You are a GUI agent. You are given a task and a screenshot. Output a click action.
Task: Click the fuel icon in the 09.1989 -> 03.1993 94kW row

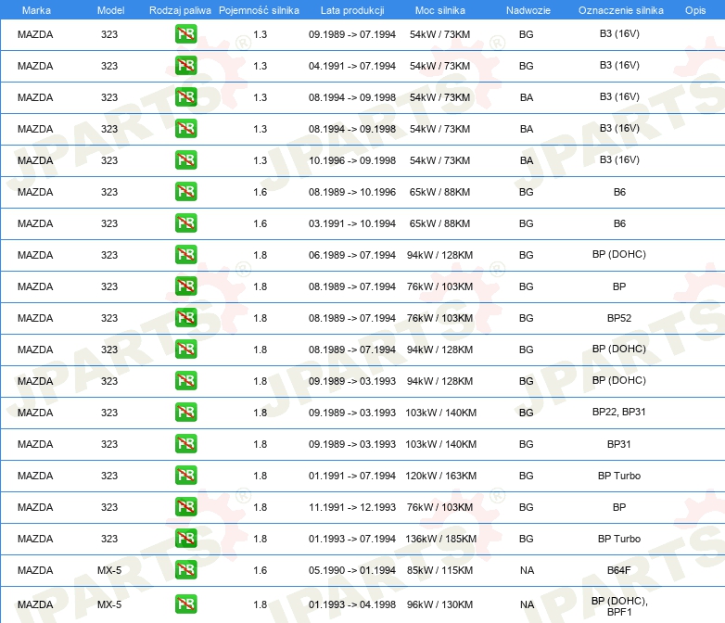tap(185, 380)
